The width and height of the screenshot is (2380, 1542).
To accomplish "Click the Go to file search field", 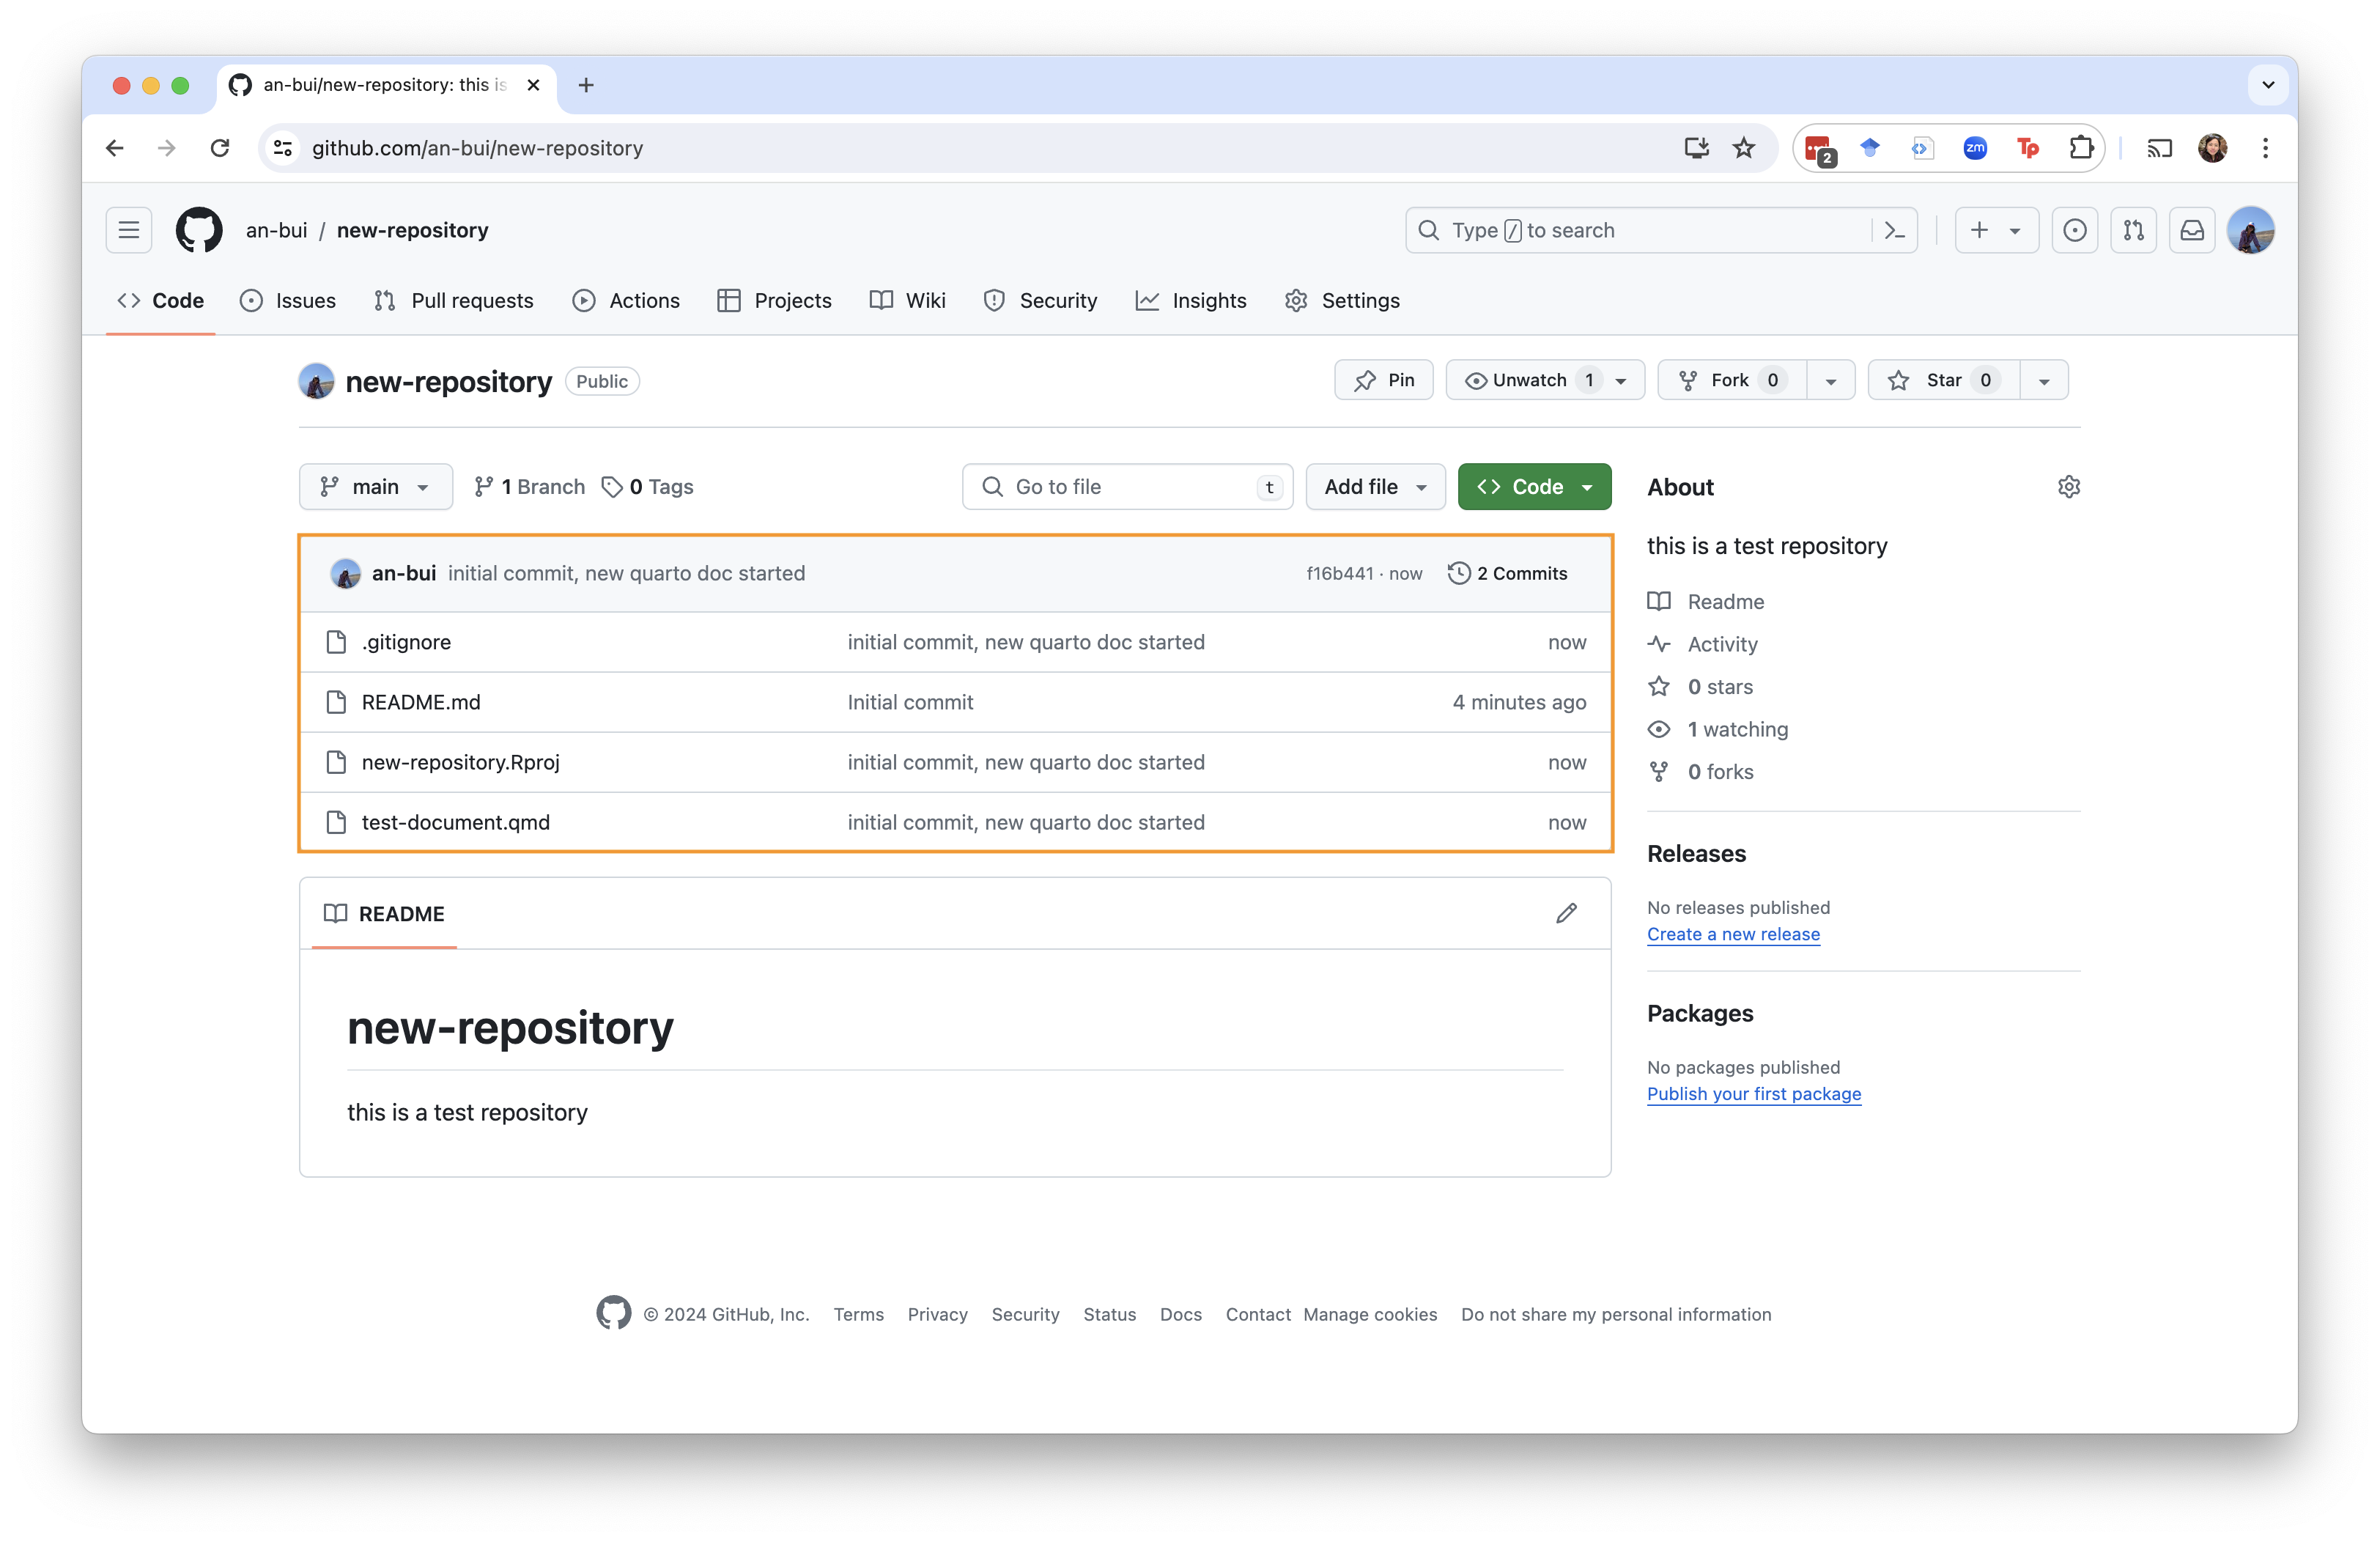I will pos(1126,487).
